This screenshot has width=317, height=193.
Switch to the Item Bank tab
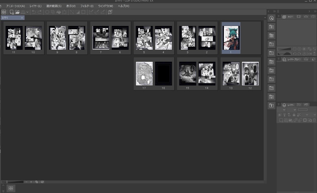(x=306, y=17)
